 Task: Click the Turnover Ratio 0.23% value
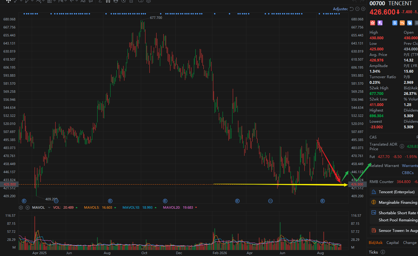(375, 82)
